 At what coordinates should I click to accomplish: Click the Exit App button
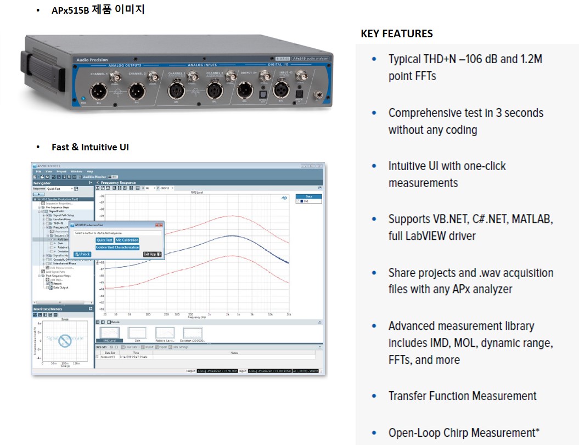click(x=152, y=255)
